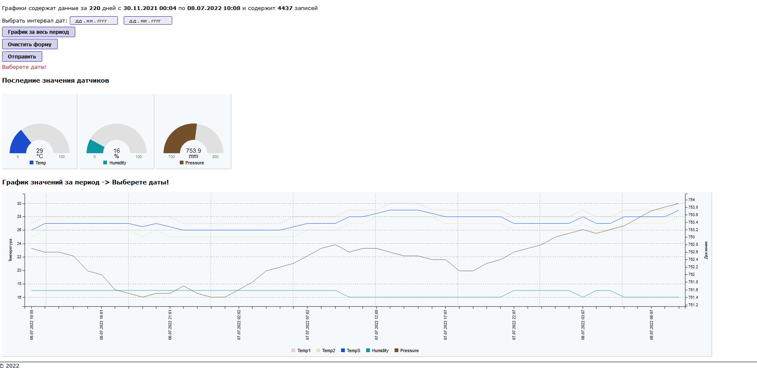The width and height of the screenshot is (757, 368).
Task: Click the '800' maximum on pressure gauge
Action: tap(215, 157)
